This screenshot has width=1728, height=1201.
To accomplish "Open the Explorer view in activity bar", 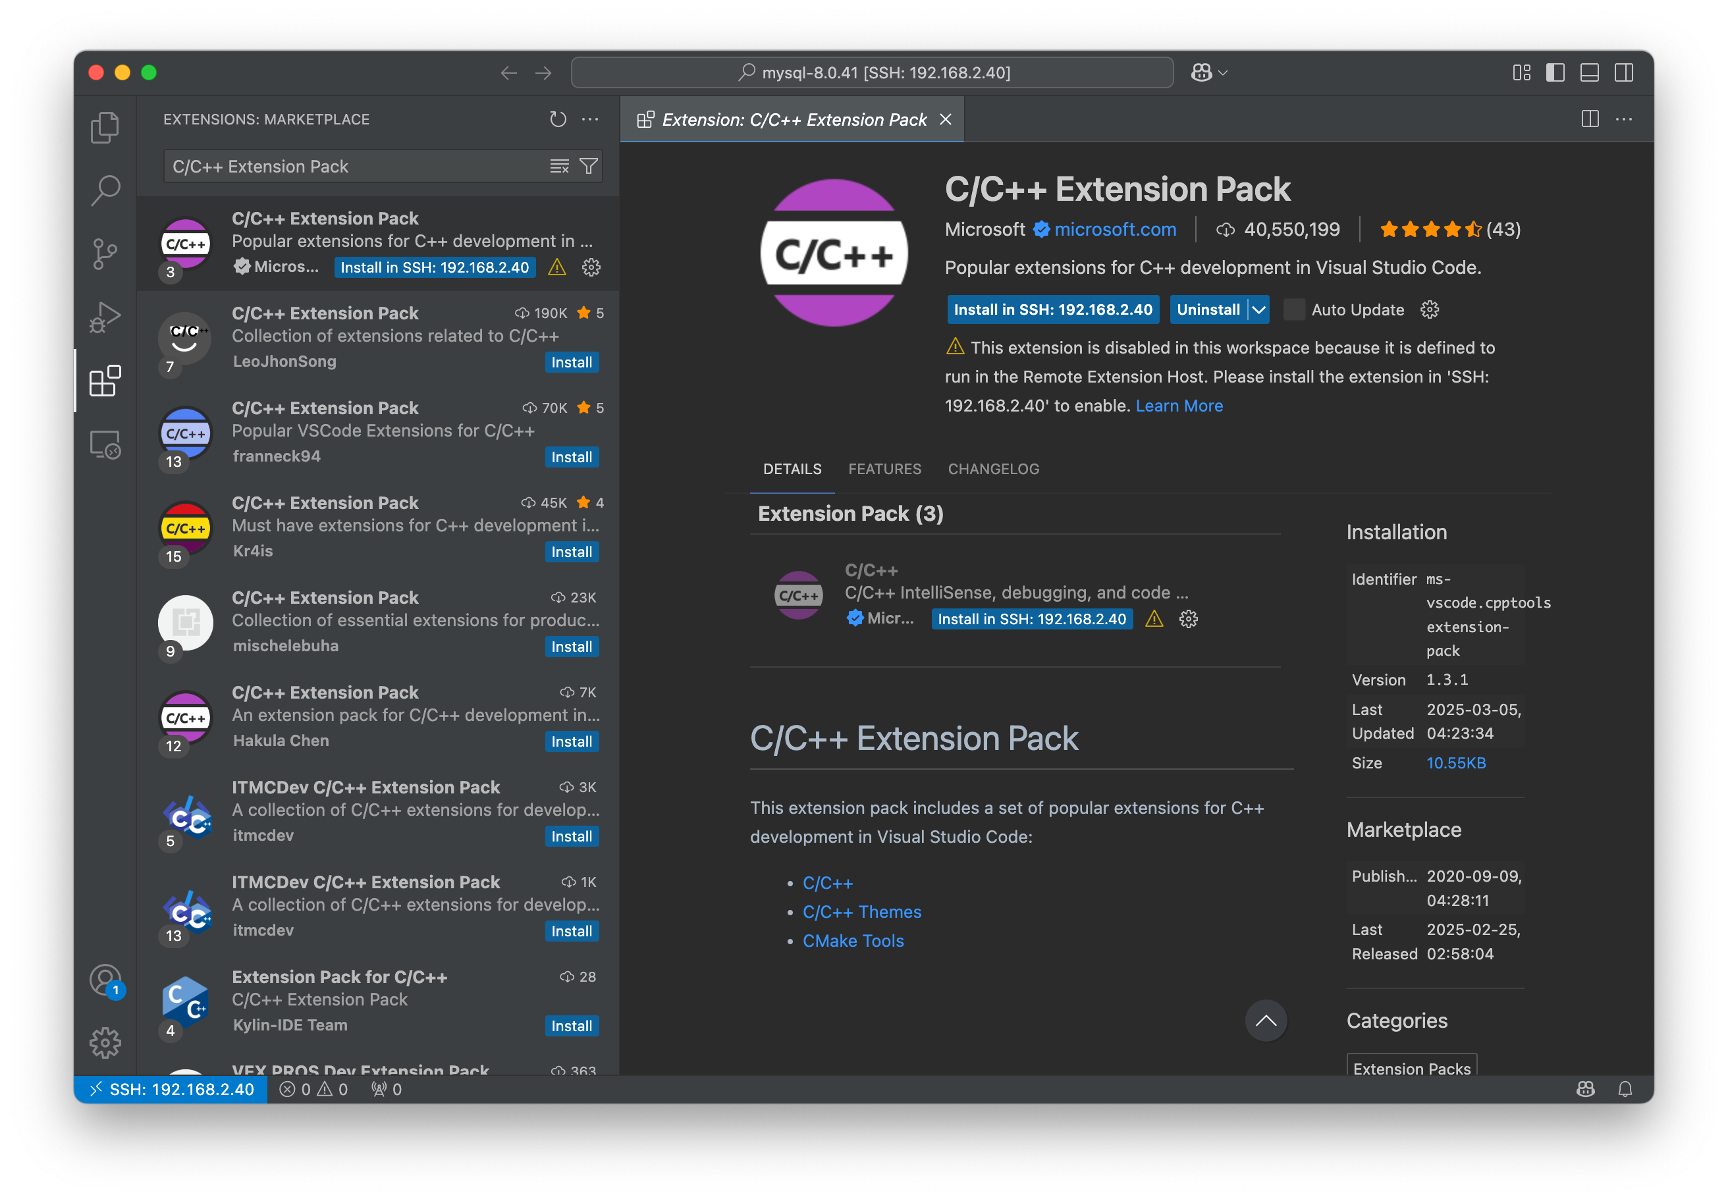I will coord(105,127).
